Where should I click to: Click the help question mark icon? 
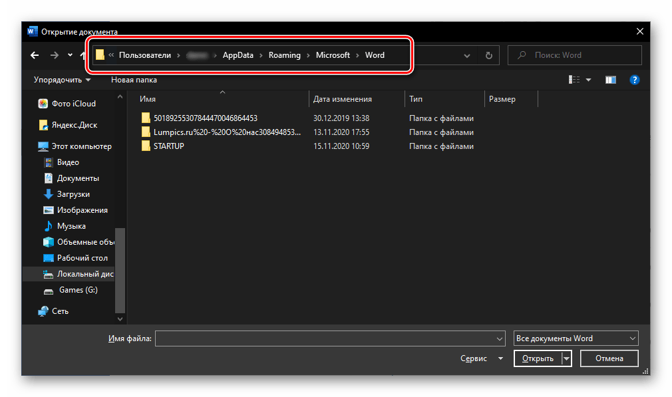coord(634,80)
